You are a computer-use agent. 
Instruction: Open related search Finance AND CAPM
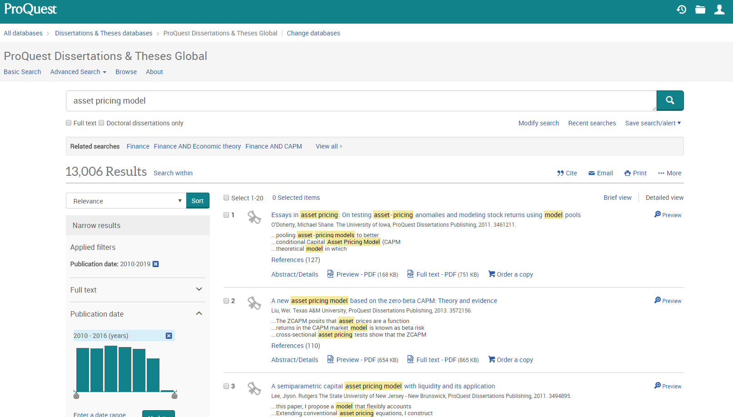click(x=274, y=146)
